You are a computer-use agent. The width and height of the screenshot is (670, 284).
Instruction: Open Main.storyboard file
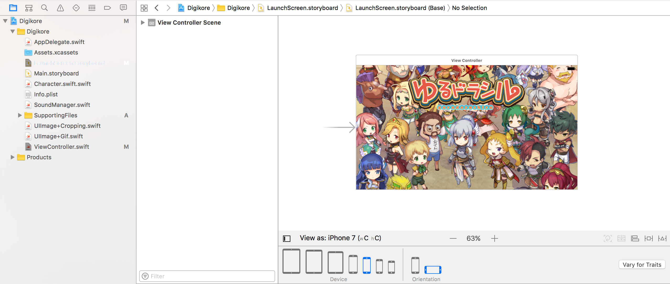pos(56,73)
